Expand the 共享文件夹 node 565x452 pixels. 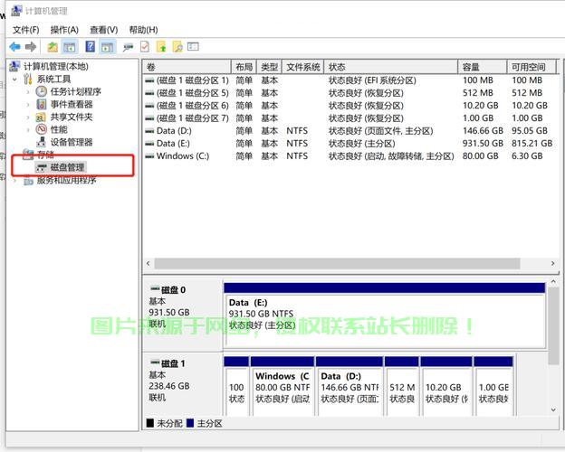click(28, 117)
